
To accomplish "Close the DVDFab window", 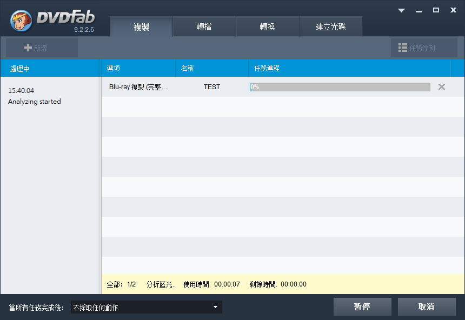I will click(453, 10).
